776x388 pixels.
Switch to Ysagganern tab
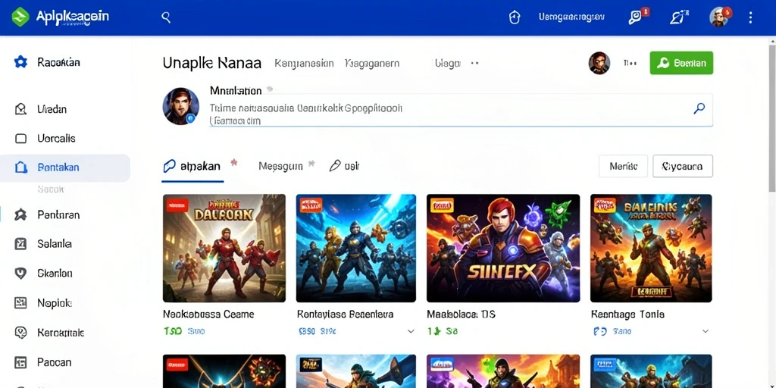coord(372,64)
